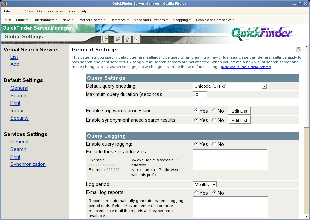Open the Log period Monthly dropdown
The height and width of the screenshot is (220, 310).
(x=205, y=185)
